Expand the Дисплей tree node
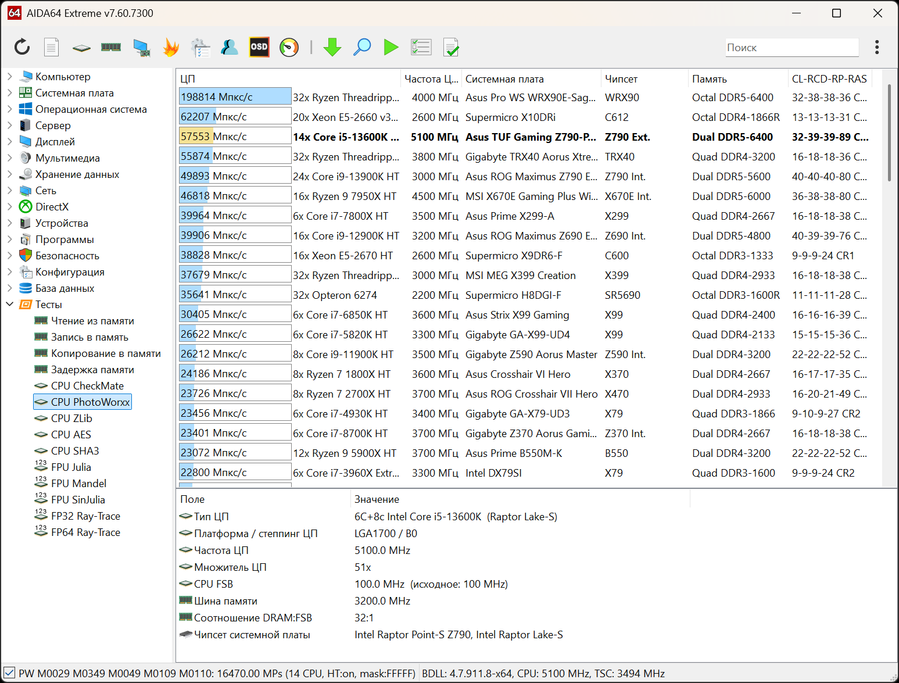The image size is (899, 683). click(9, 141)
